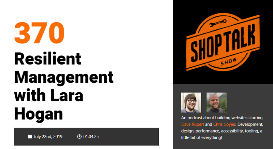Click the Hogan word in the title
Viewport: 273px width, 149px height.
pyautogui.click(x=39, y=115)
